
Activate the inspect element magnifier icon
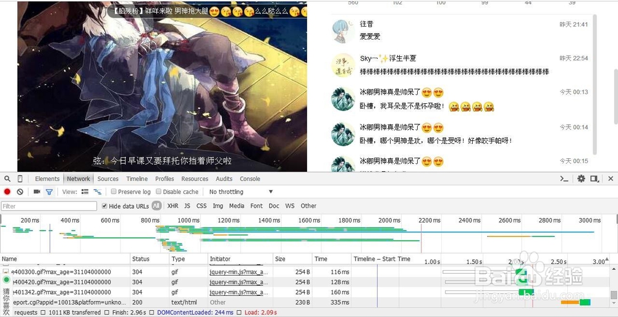(x=7, y=179)
